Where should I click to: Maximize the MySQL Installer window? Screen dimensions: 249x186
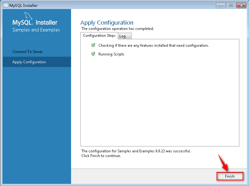(231, 6)
